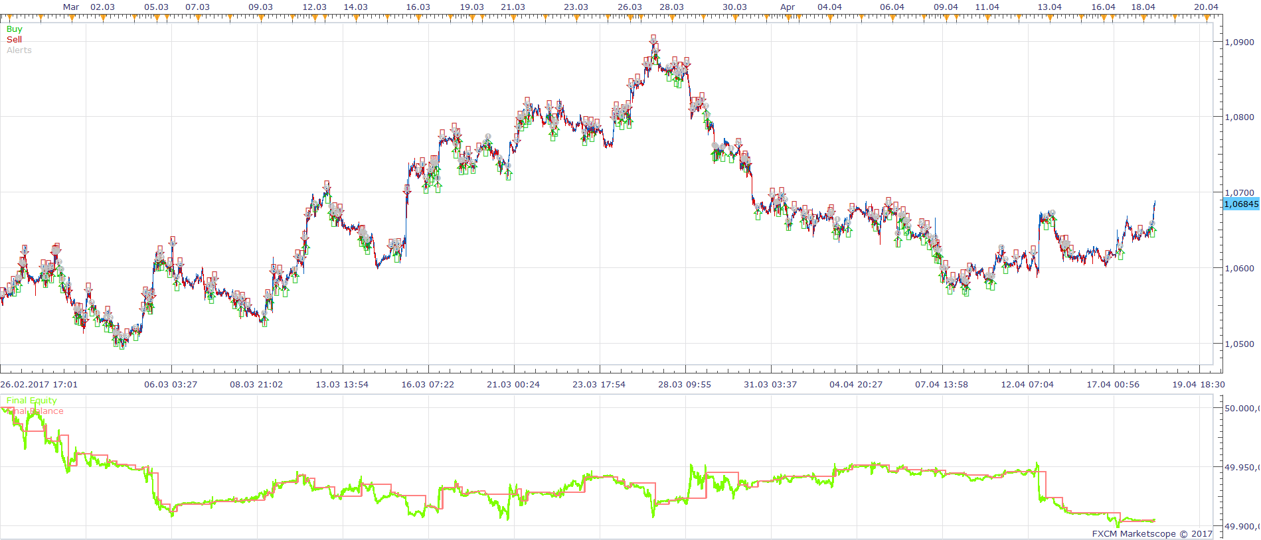Click the 49.950 equity axis label
The height and width of the screenshot is (540, 1261).
pos(1242,468)
